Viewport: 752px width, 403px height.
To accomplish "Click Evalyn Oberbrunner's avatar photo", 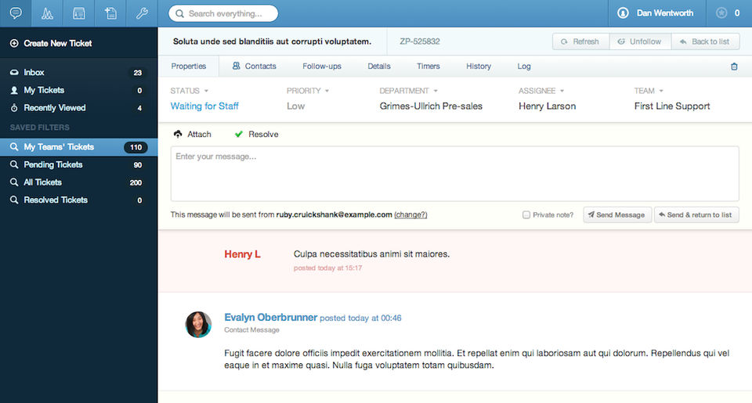I will click(198, 325).
